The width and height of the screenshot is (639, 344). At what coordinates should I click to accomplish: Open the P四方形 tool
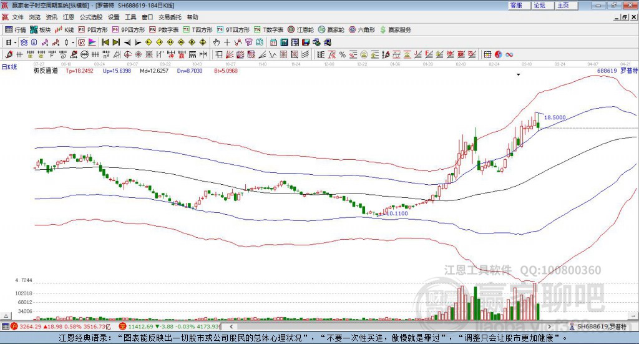point(93,30)
